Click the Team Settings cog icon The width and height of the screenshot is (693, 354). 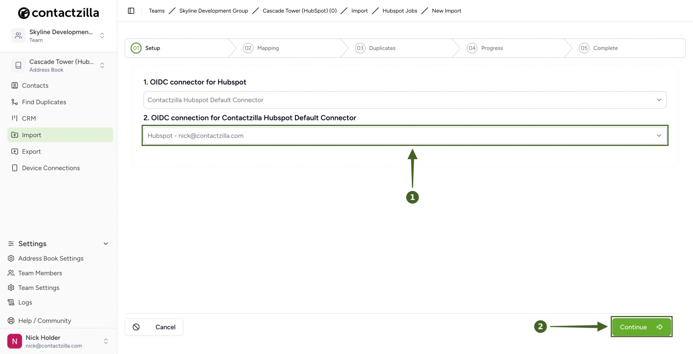[x=11, y=288]
